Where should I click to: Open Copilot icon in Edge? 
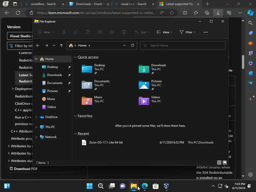(250, 13)
